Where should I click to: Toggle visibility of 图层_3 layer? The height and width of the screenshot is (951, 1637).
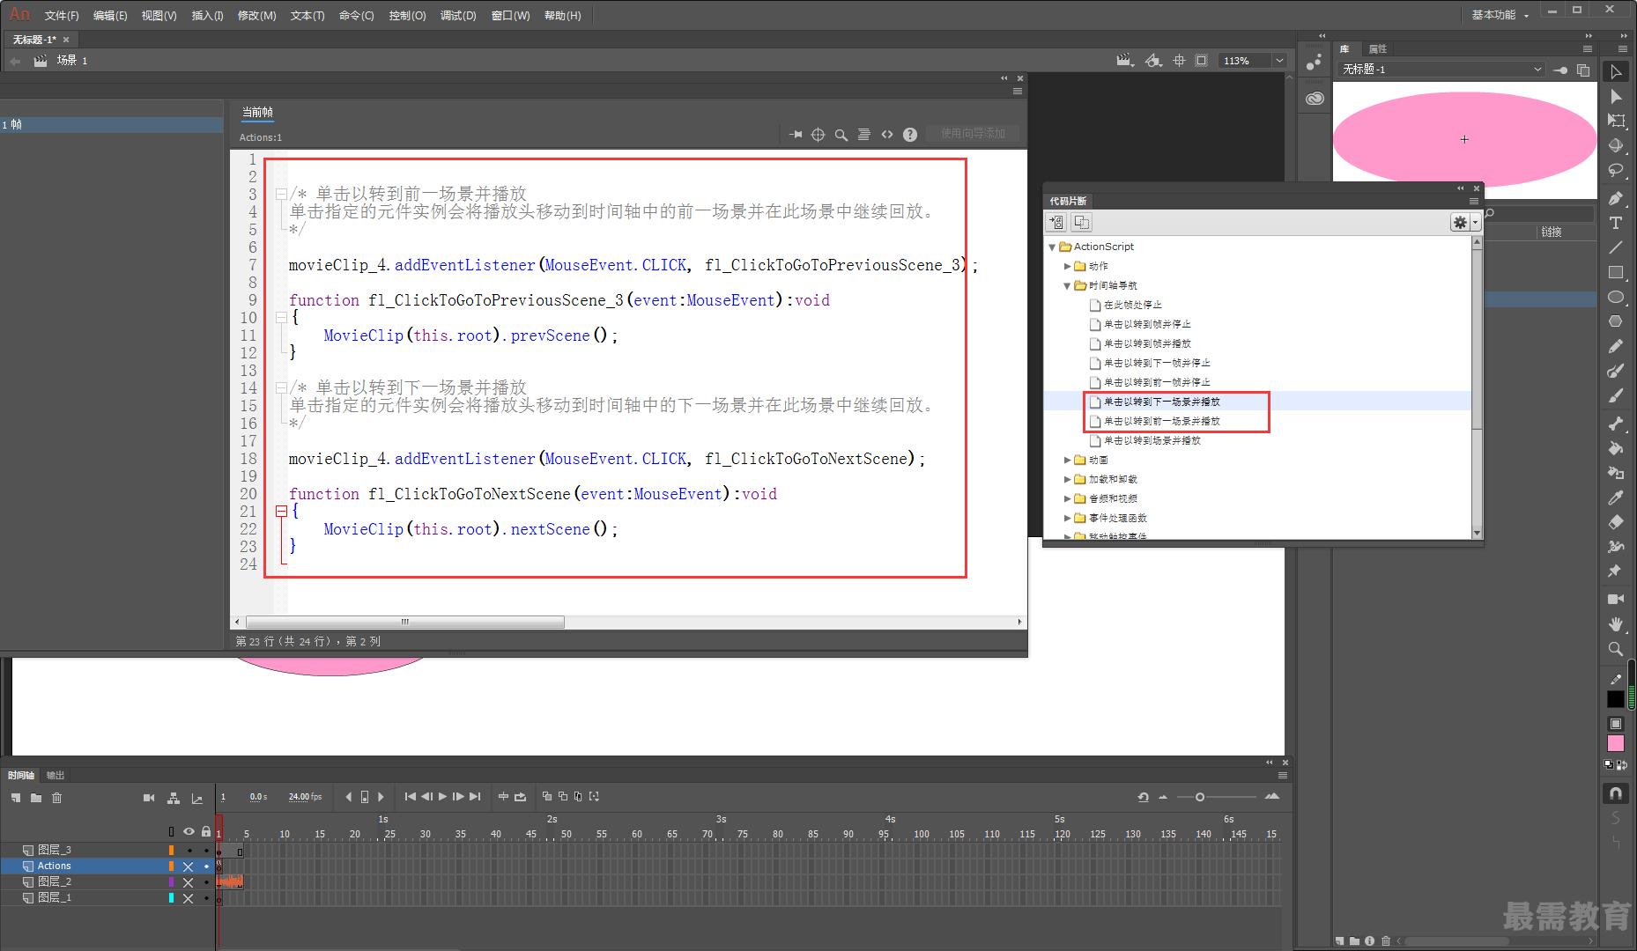click(189, 851)
